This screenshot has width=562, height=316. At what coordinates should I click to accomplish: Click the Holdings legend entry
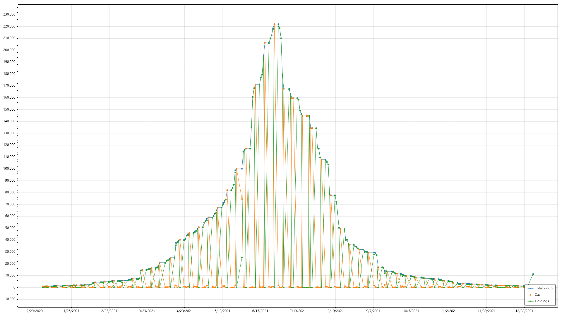coord(538,301)
